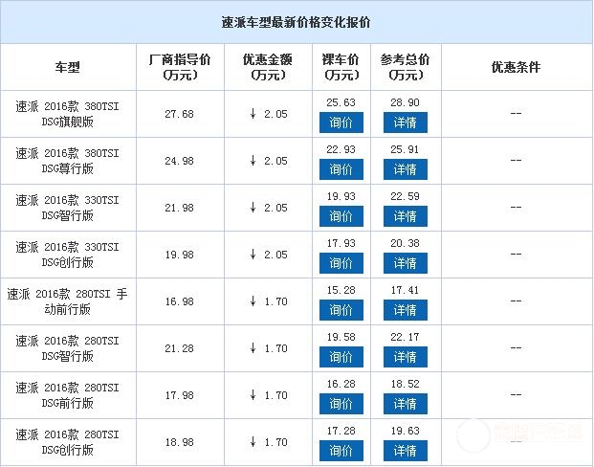Open 详情 under the 22.59 reference price

406,216
